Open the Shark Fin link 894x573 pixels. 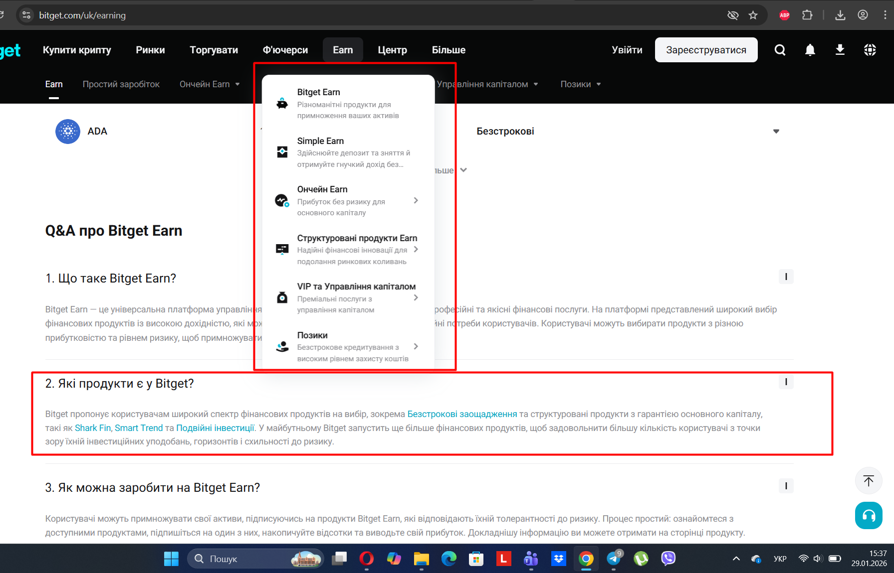[93, 428]
